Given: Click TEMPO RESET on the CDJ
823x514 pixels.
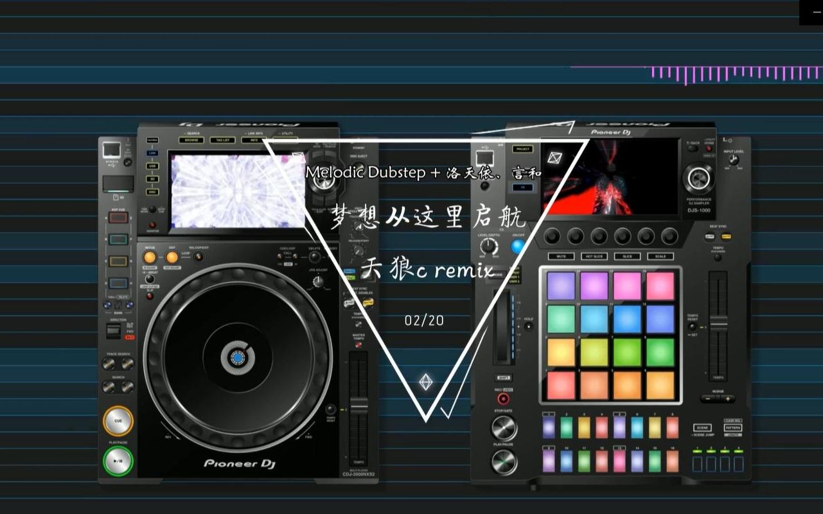Looking at the screenshot, I should (330, 409).
